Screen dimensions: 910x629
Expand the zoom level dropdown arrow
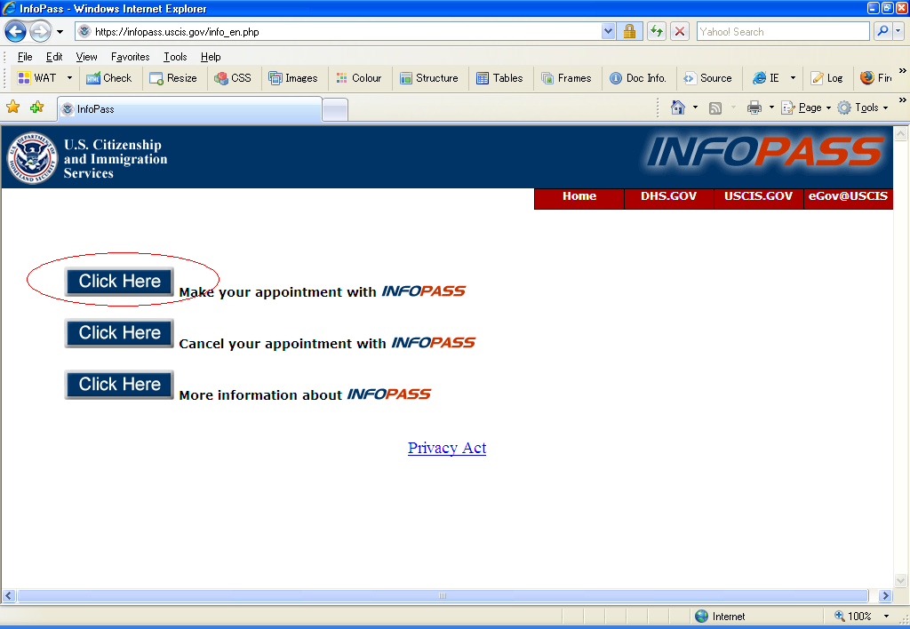[x=886, y=617]
